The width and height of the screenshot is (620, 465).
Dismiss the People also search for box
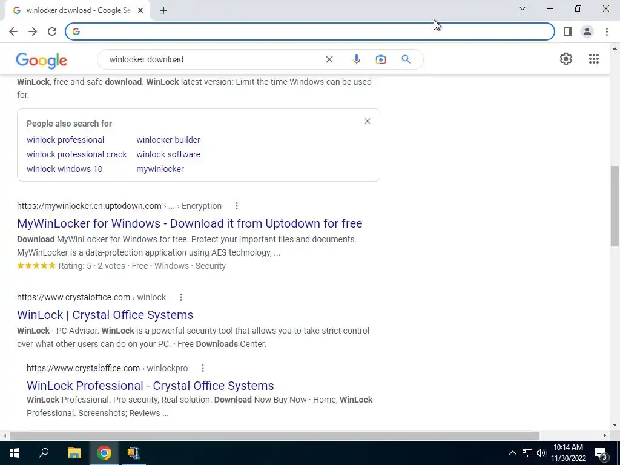368,121
